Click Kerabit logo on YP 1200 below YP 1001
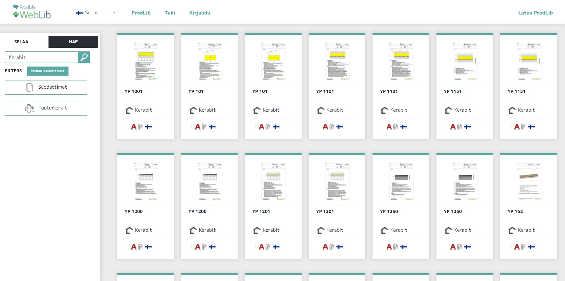Image resolution: width=565 pixels, height=281 pixels. pyautogui.click(x=129, y=230)
